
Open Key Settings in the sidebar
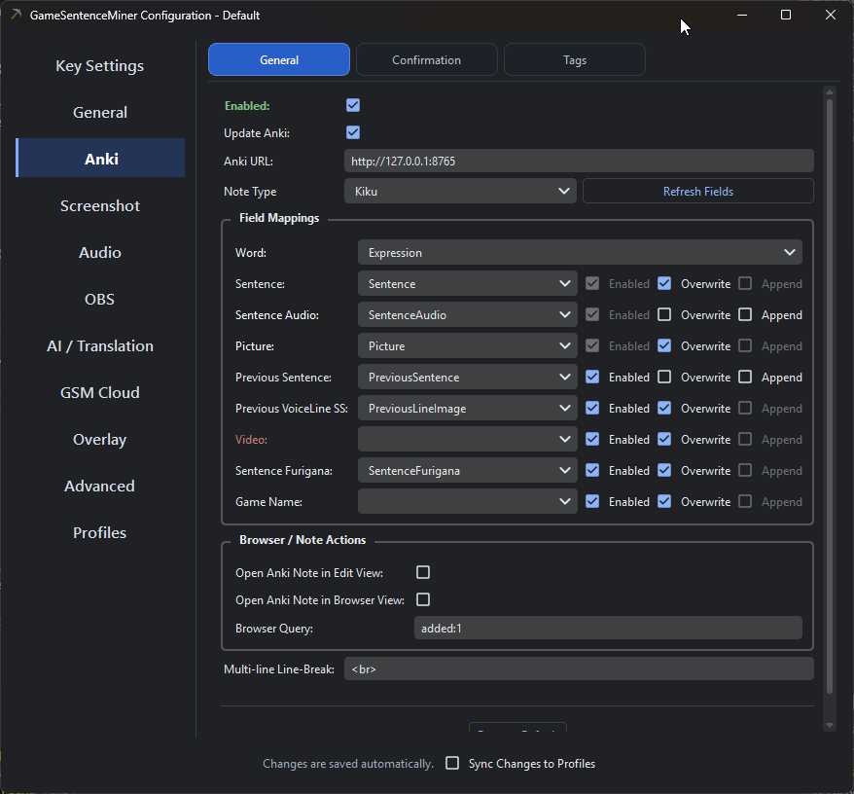tap(99, 66)
